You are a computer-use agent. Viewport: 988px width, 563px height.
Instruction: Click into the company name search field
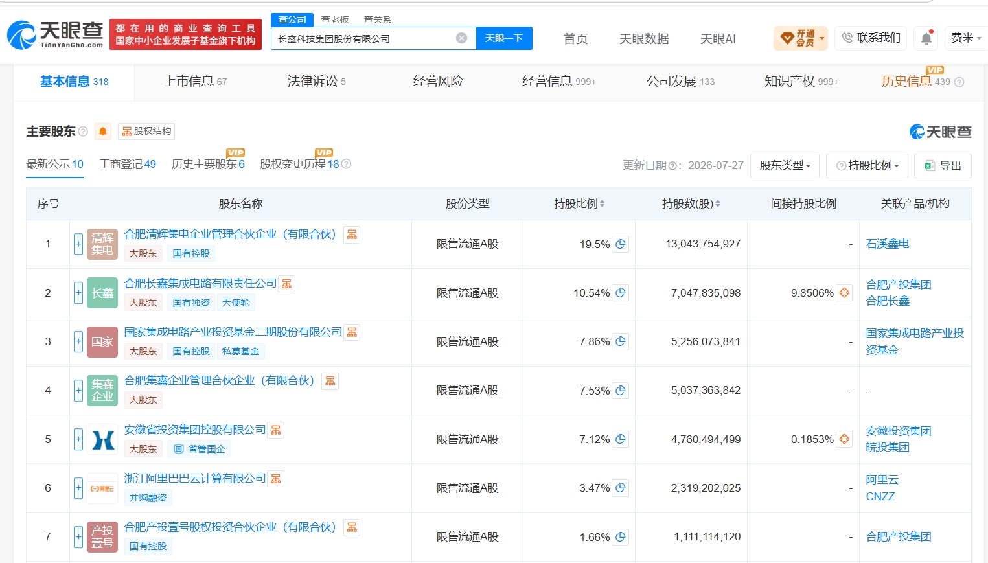pos(364,38)
